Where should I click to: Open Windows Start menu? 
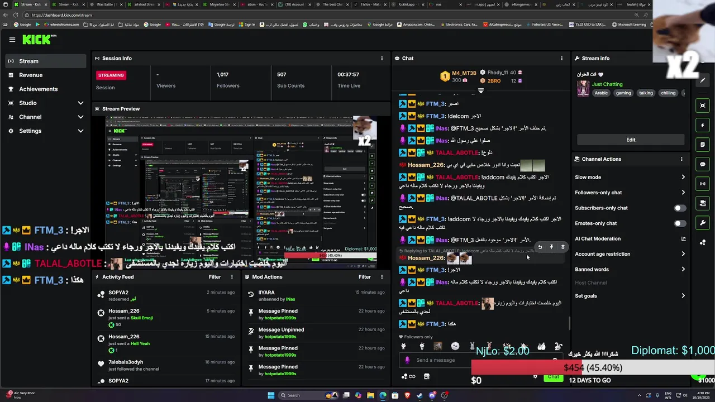(271, 395)
